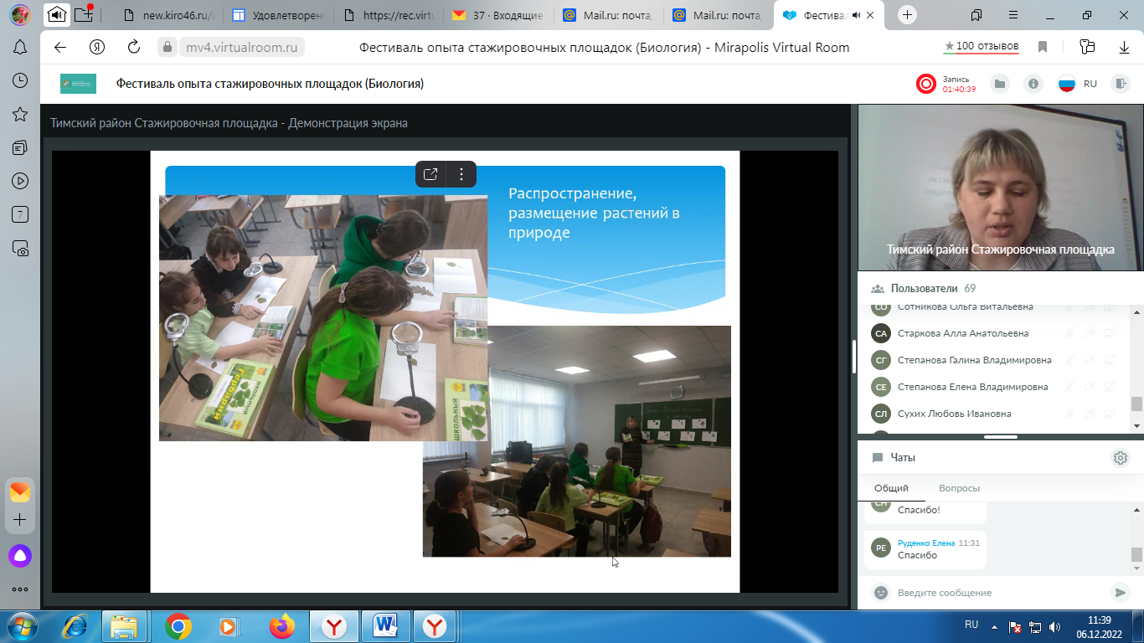Open sidebar notifications bell icon
Screen dimensions: 1144x643
[x=20, y=47]
